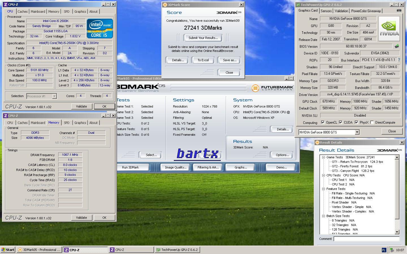The width and height of the screenshot is (407, 254).
Task: Click Run 3DMark button
Action: point(131,167)
